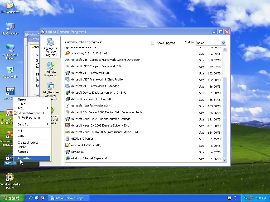
Task: Select the Windows Media Player desktop icon
Action: click(x=10, y=181)
